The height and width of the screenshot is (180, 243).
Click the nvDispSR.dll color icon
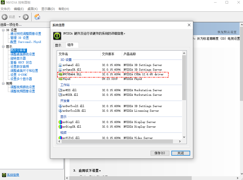coord(60,127)
